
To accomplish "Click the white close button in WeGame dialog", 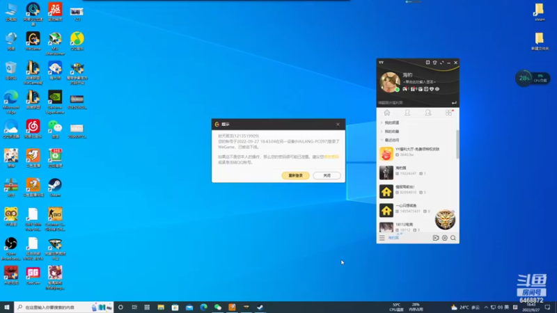I will pos(327,175).
